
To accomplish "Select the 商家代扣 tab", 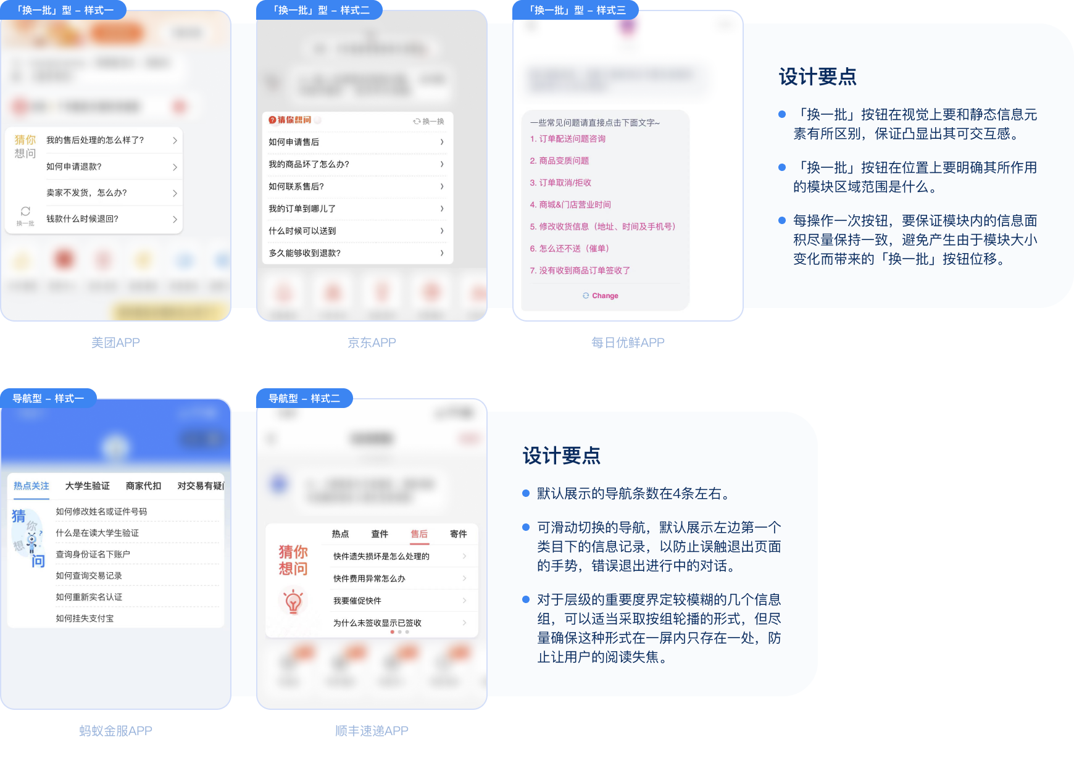I will click(144, 486).
